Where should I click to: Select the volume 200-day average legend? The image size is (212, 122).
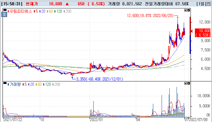point(56,85)
